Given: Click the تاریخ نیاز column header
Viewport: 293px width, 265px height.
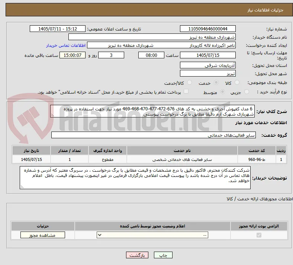Looking at the screenshot, I should pos(31,151).
